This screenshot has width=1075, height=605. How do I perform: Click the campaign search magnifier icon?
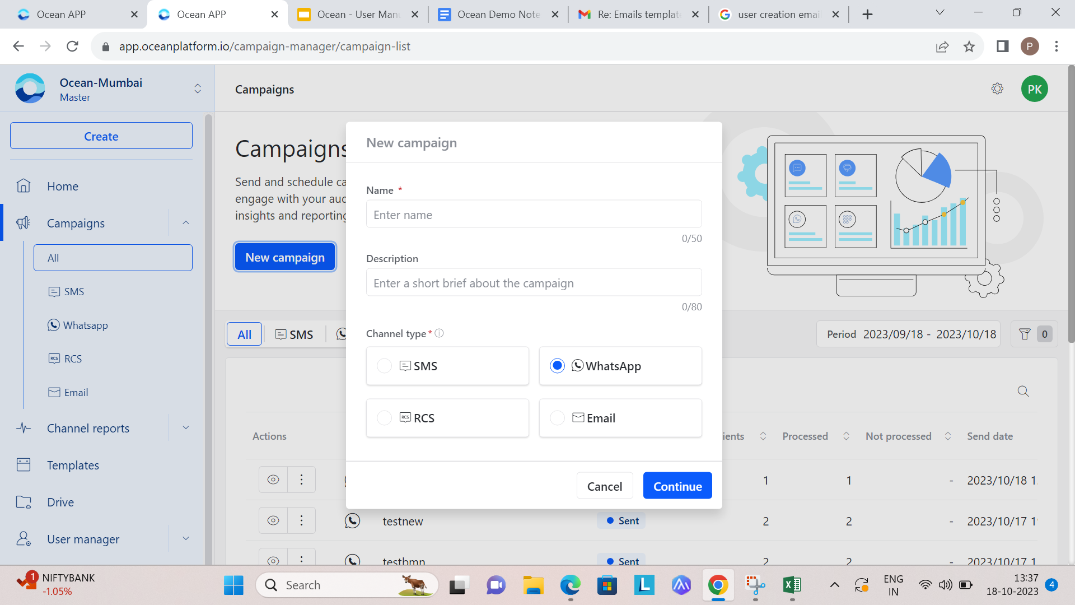(1023, 391)
